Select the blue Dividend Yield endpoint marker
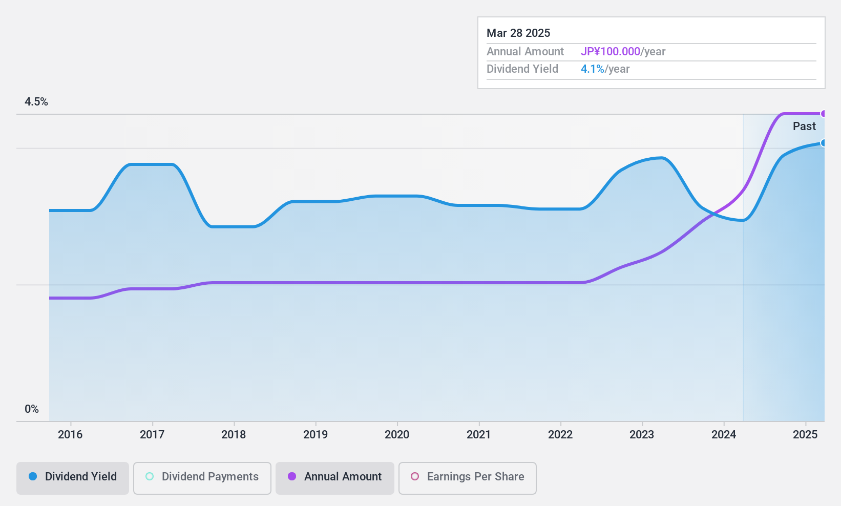This screenshot has height=506, width=841. pyautogui.click(x=823, y=143)
